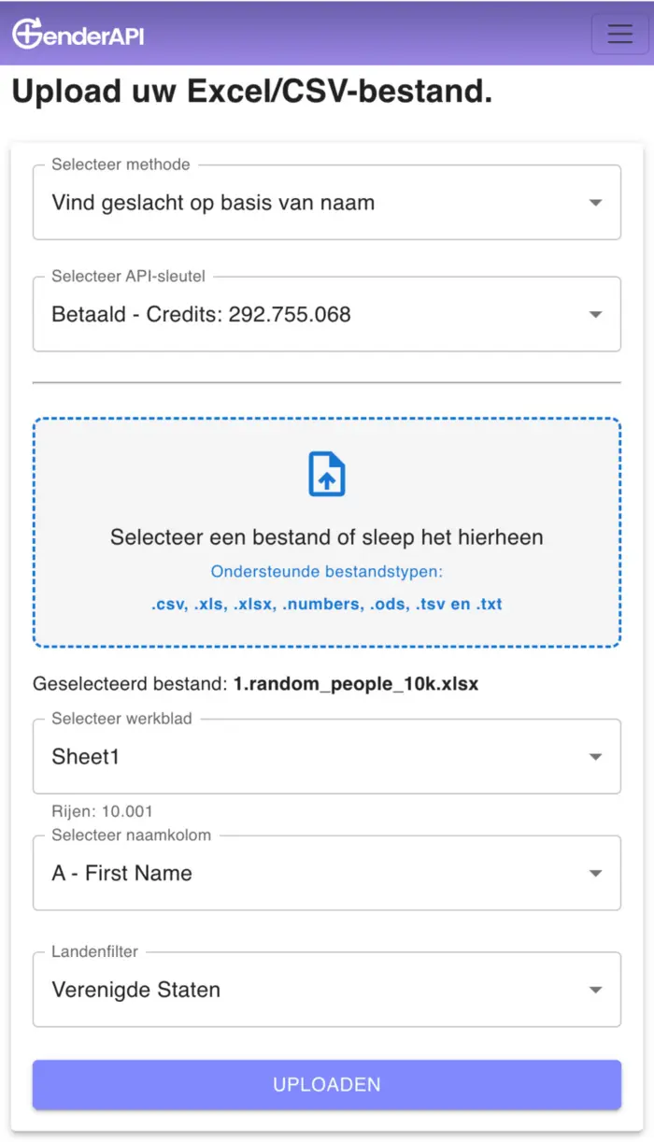The width and height of the screenshot is (654, 1142).
Task: Open the 'Vind geslacht op basis van naam' dropdown
Action: (x=308, y=203)
